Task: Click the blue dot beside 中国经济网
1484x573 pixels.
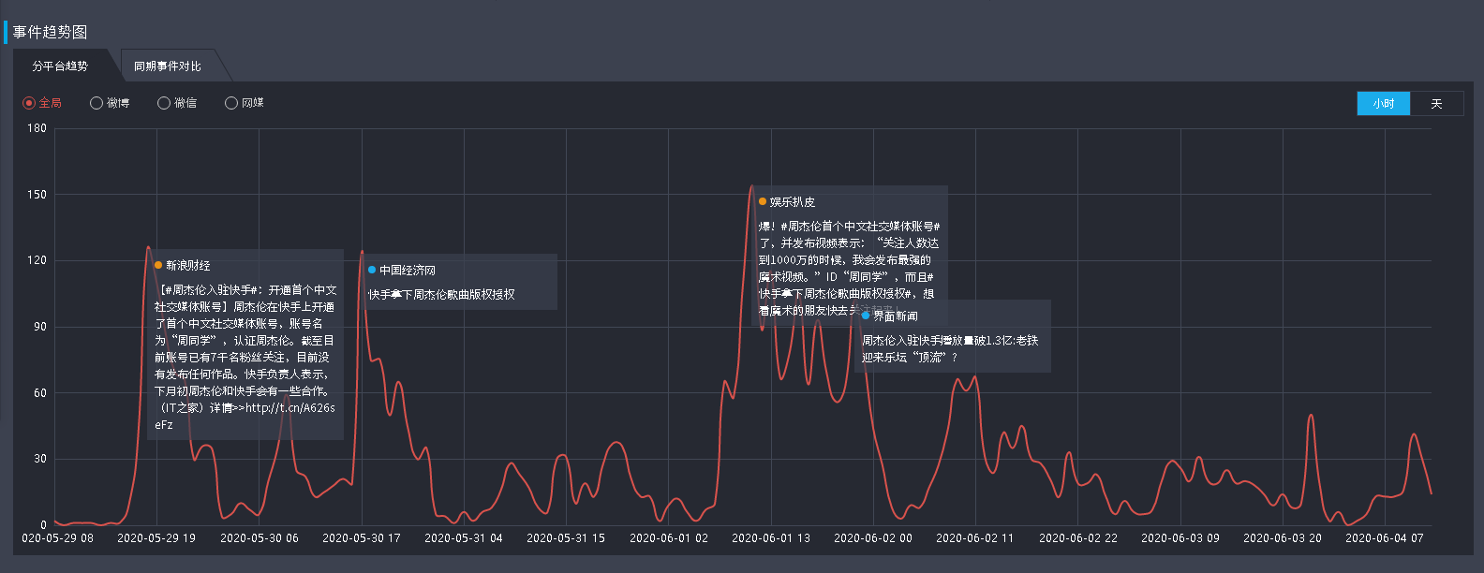Action: pos(372,270)
